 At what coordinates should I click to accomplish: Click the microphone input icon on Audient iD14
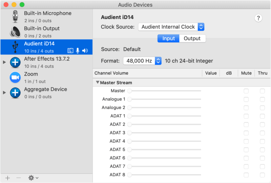[78, 51]
